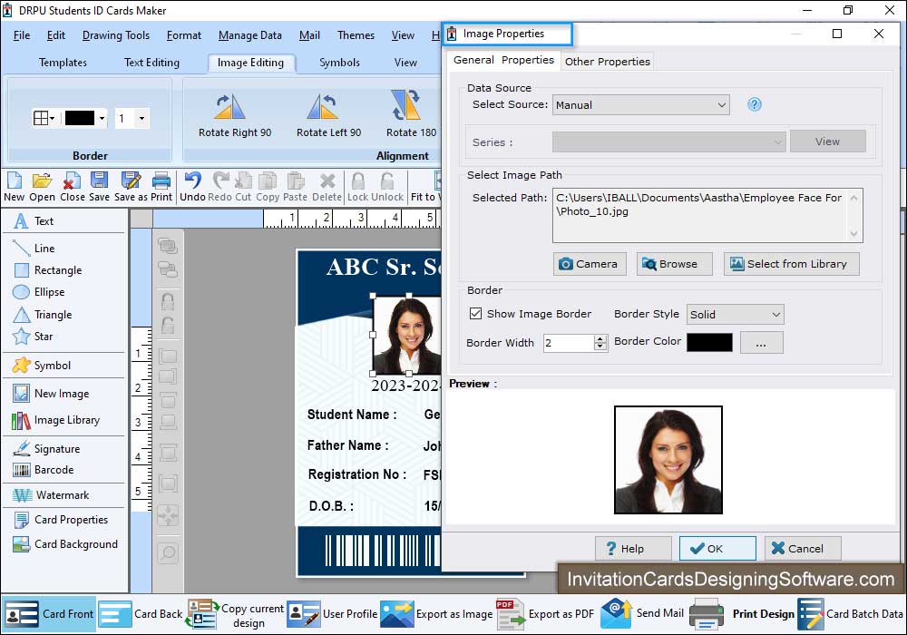Open the border type grid dropdown
The height and width of the screenshot is (635, 907).
(44, 119)
